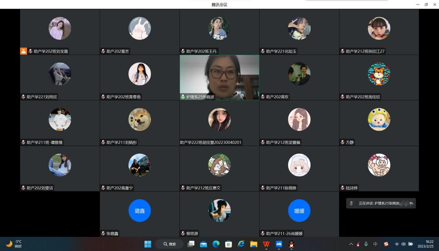The image size is (439, 251).
Task: Click the return arrow in the speaking bar
Action: pos(411,204)
